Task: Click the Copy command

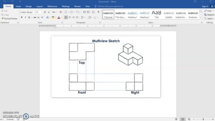Action: [5, 15]
